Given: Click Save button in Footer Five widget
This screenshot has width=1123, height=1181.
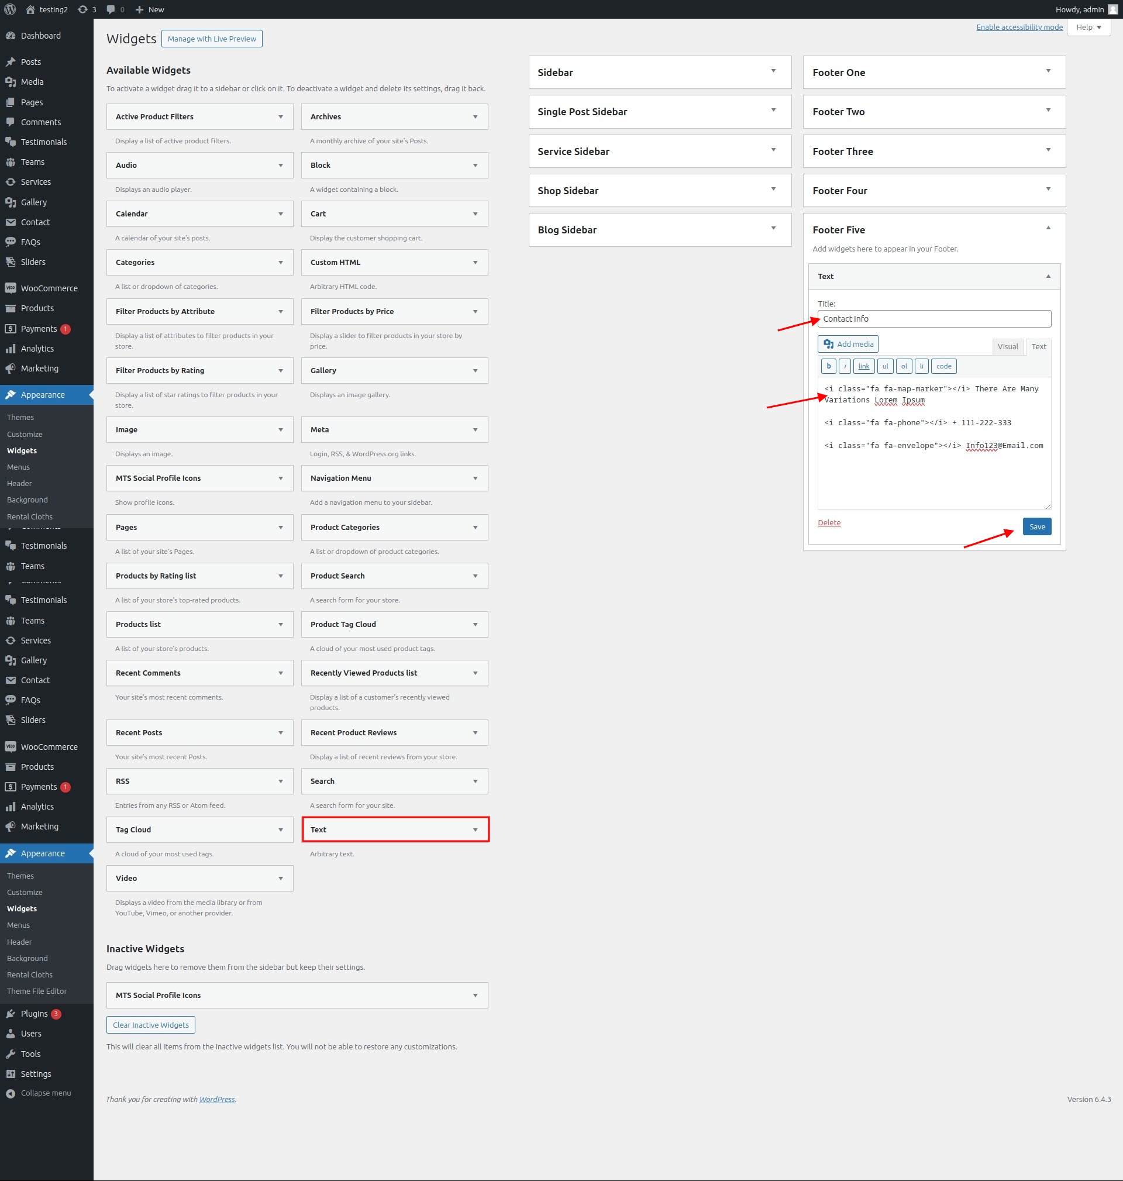Looking at the screenshot, I should click(1038, 526).
